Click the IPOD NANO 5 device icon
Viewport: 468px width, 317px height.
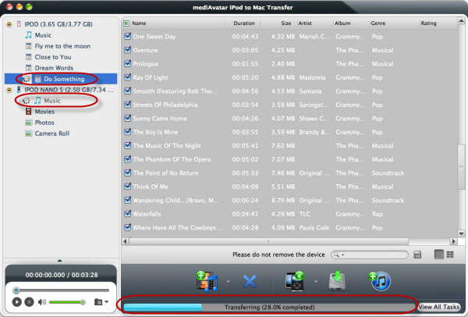tap(19, 90)
